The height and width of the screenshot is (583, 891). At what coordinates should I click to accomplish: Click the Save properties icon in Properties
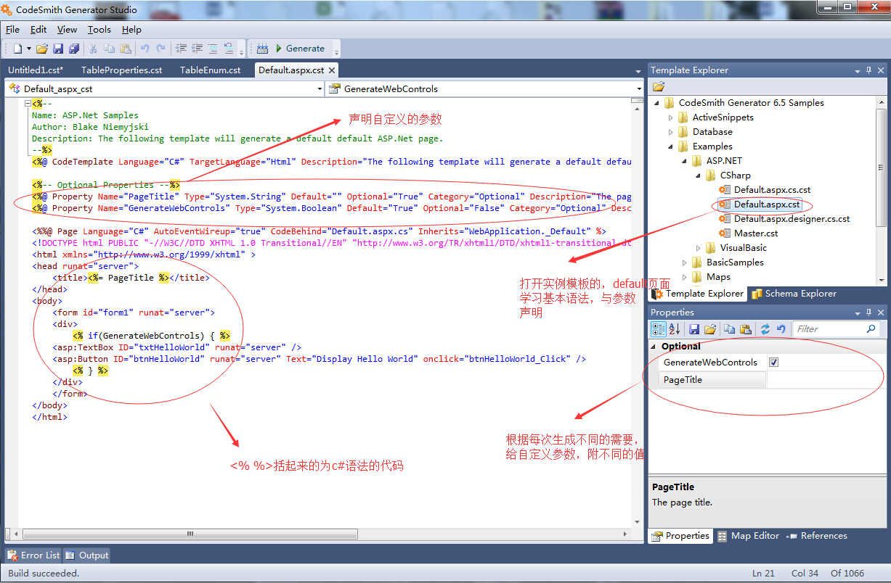tap(694, 329)
